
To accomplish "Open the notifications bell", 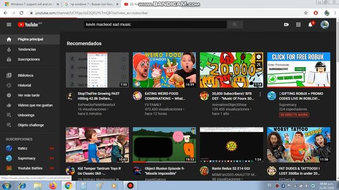I will (x=310, y=25).
